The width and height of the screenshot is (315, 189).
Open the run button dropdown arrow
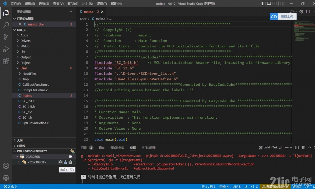click(x=295, y=12)
